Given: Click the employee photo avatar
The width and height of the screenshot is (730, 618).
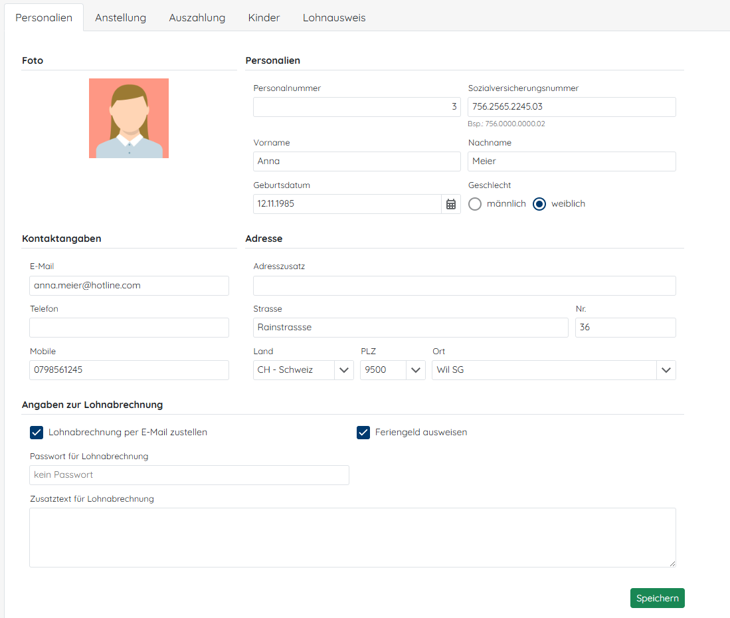Looking at the screenshot, I should 129,118.
